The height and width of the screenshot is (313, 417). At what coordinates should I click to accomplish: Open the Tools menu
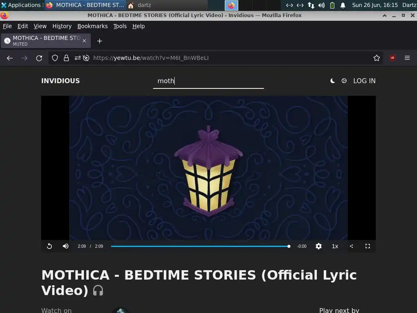(120, 26)
